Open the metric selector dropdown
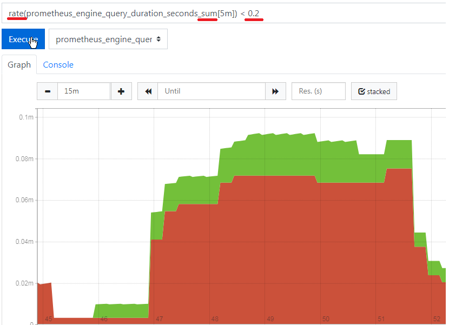449x325 pixels. [x=108, y=39]
